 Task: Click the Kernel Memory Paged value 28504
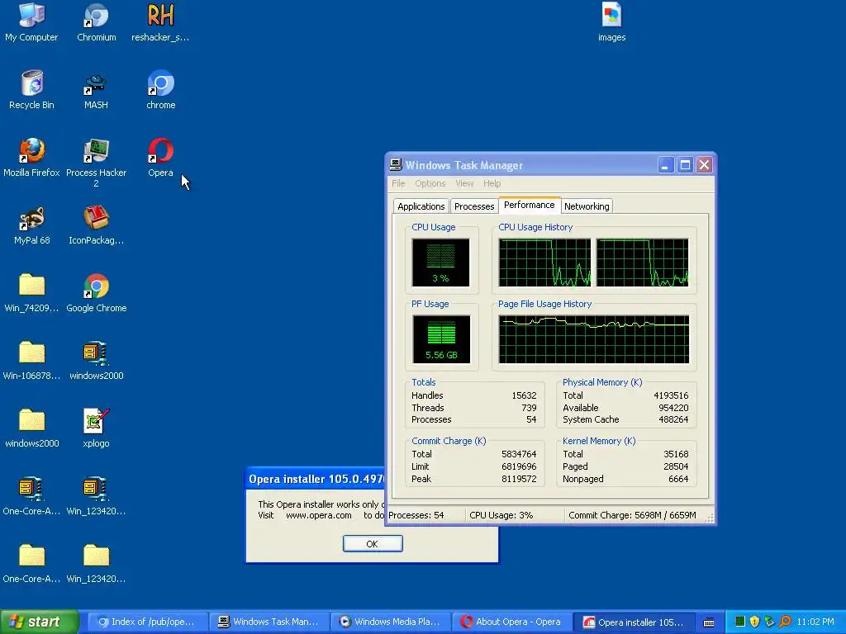click(x=676, y=467)
